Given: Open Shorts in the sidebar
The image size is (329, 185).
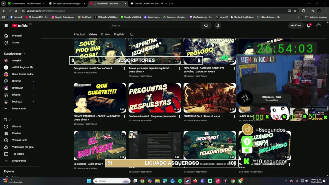Looking at the screenshot, I should [16, 43].
